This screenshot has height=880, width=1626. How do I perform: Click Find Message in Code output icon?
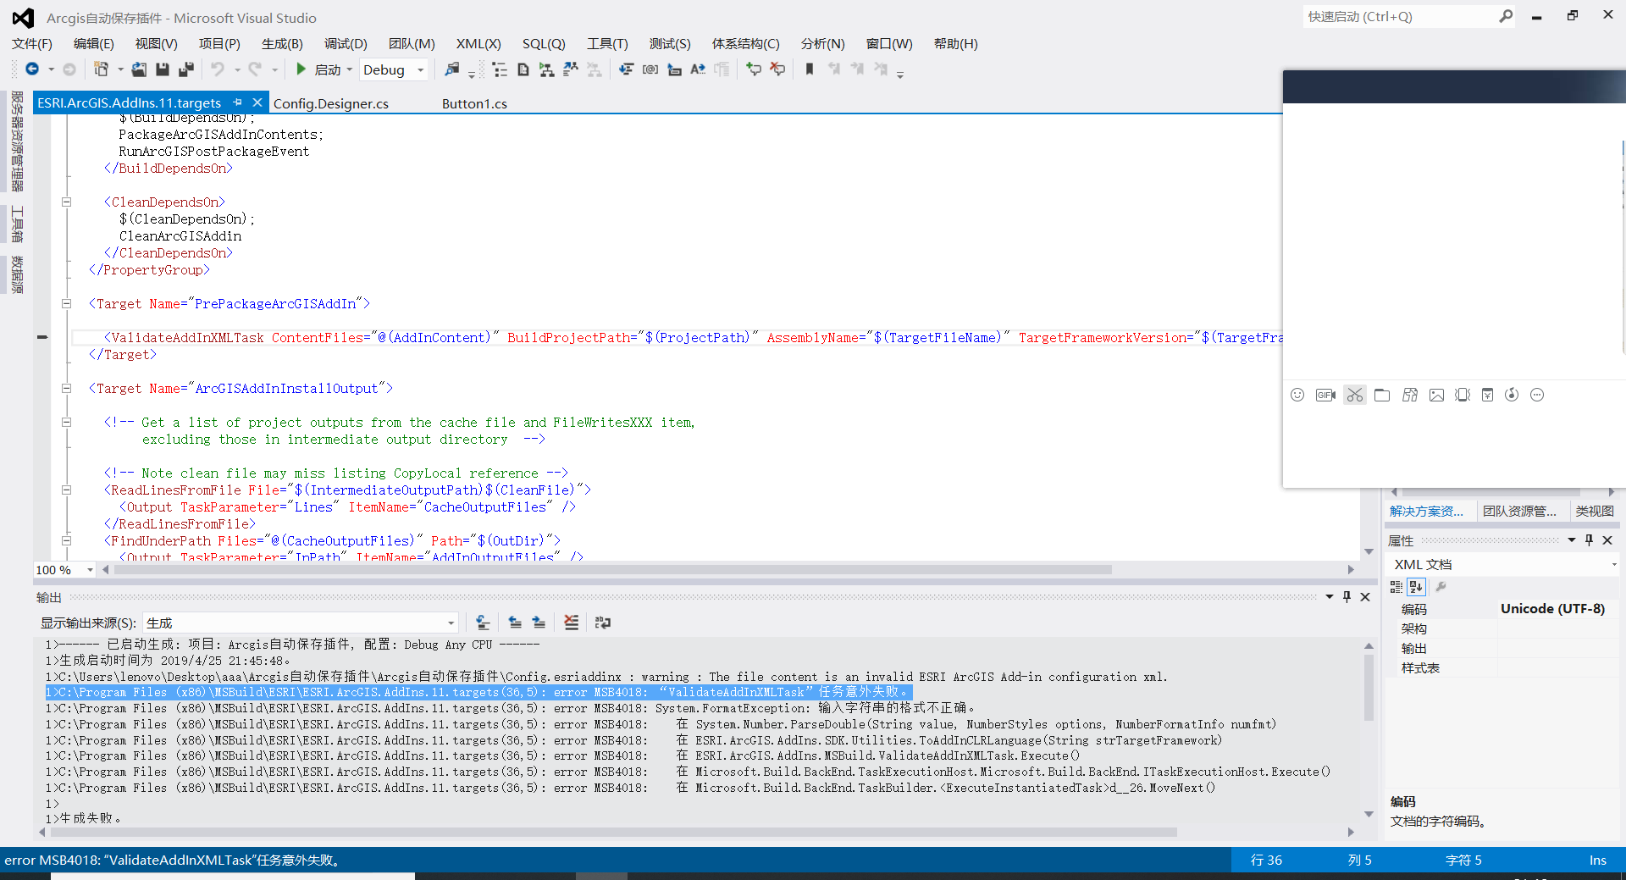pos(483,623)
